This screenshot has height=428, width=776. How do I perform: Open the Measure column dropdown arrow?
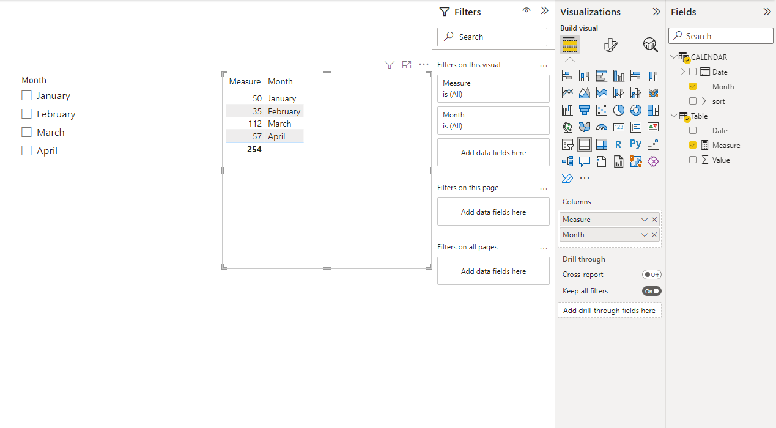point(644,220)
